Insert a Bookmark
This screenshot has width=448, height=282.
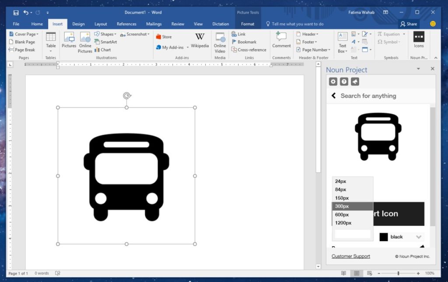245,42
